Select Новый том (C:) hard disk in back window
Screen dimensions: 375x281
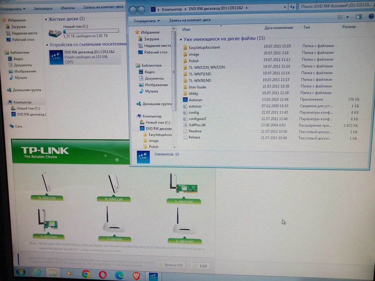pyautogui.click(x=84, y=31)
